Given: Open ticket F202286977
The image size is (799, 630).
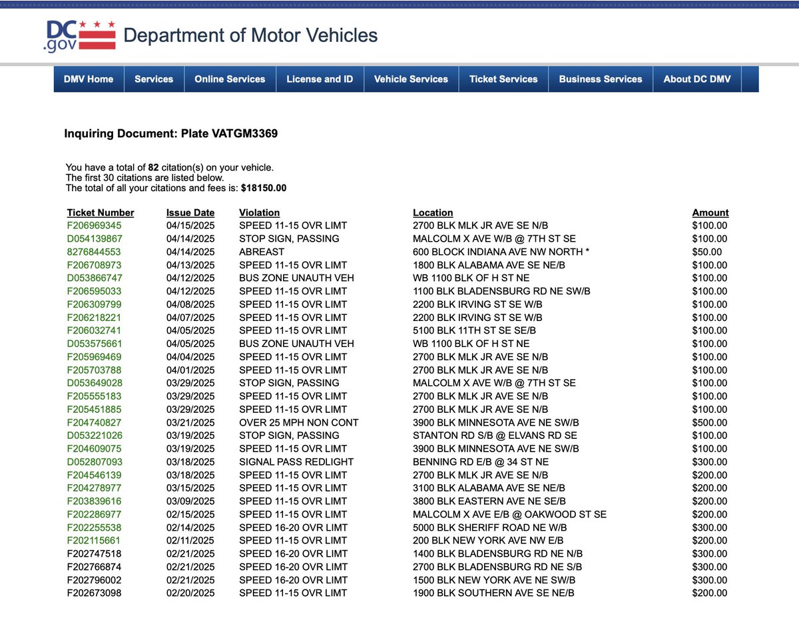Looking at the screenshot, I should pos(95,514).
